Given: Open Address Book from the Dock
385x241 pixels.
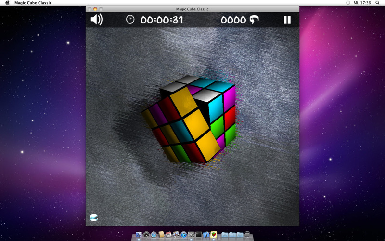Looking at the screenshot, I should tap(161, 234).
